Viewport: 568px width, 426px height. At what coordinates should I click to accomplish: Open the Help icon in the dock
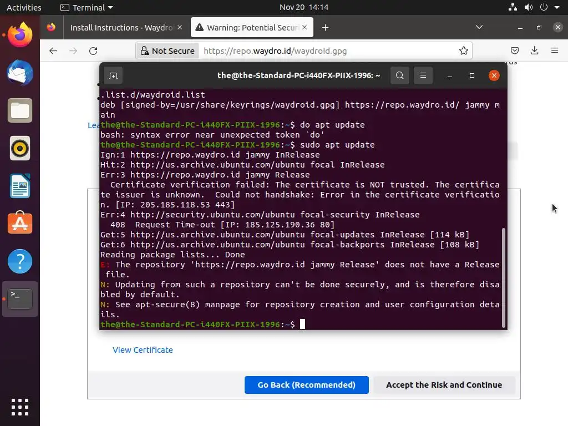tap(20, 261)
